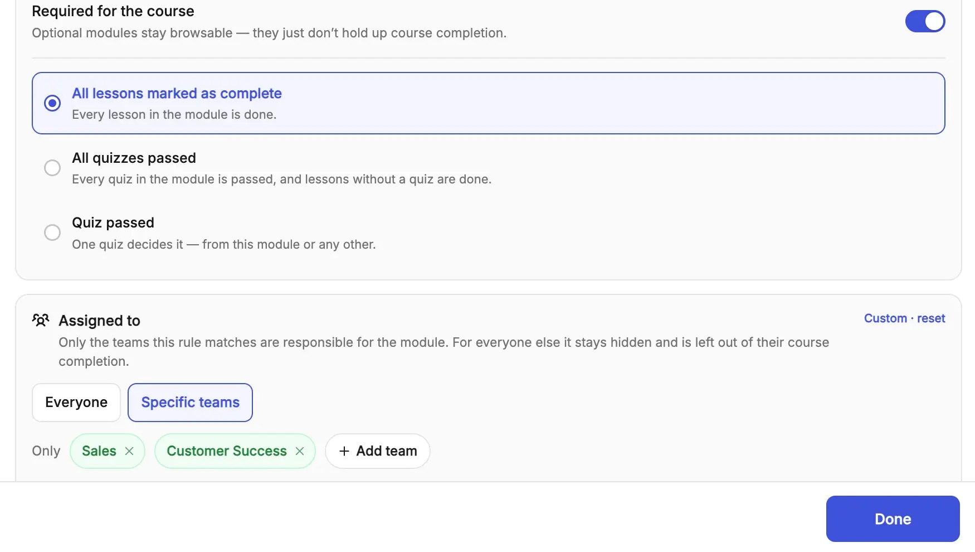The width and height of the screenshot is (975, 552).
Task: Choose the Quiz passed radio option
Action: pos(52,233)
